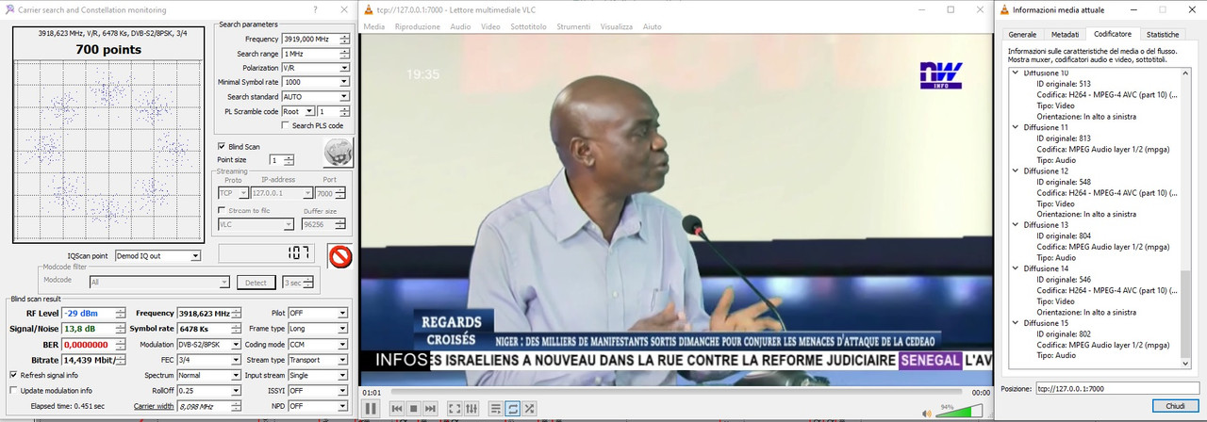The image size is (1207, 422).
Task: Click the brain blind scan icon
Action: 338,151
